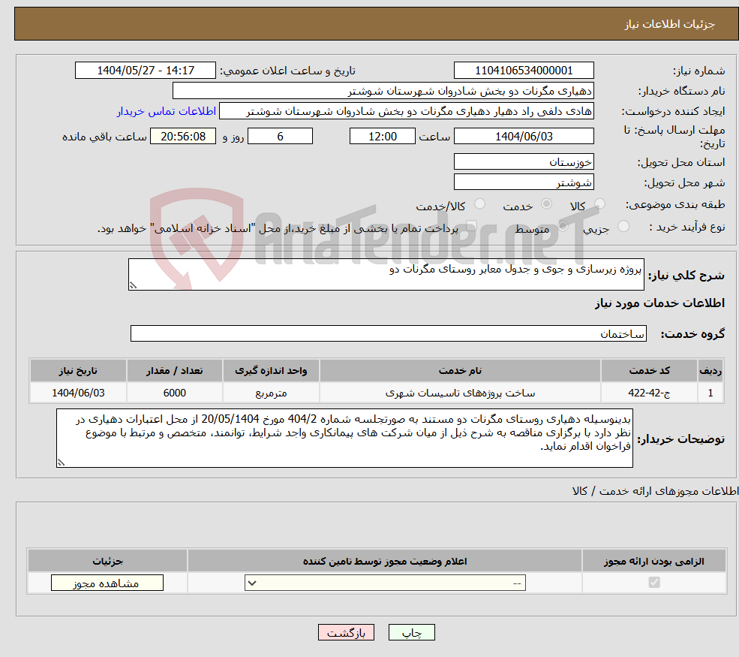Click the بازگشت back button
Viewport: 739px width, 657px height.
[x=346, y=632]
